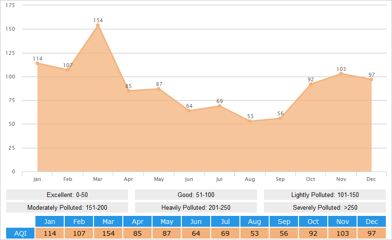Click the July data point marked 69

click(x=220, y=106)
